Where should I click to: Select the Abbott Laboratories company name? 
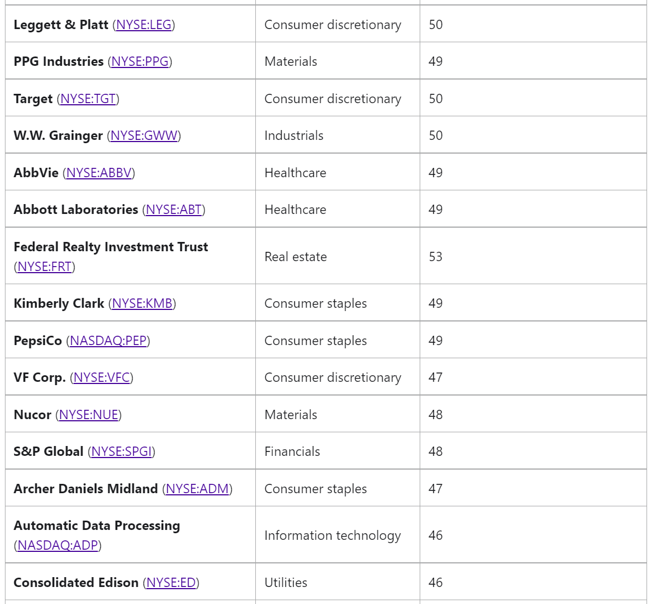coord(76,210)
